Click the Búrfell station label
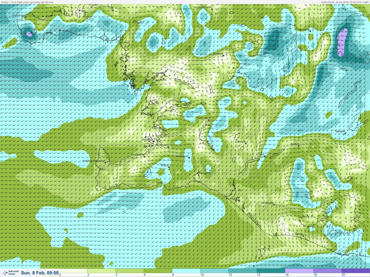This screenshot has height=277, width=370. [x=295, y=144]
